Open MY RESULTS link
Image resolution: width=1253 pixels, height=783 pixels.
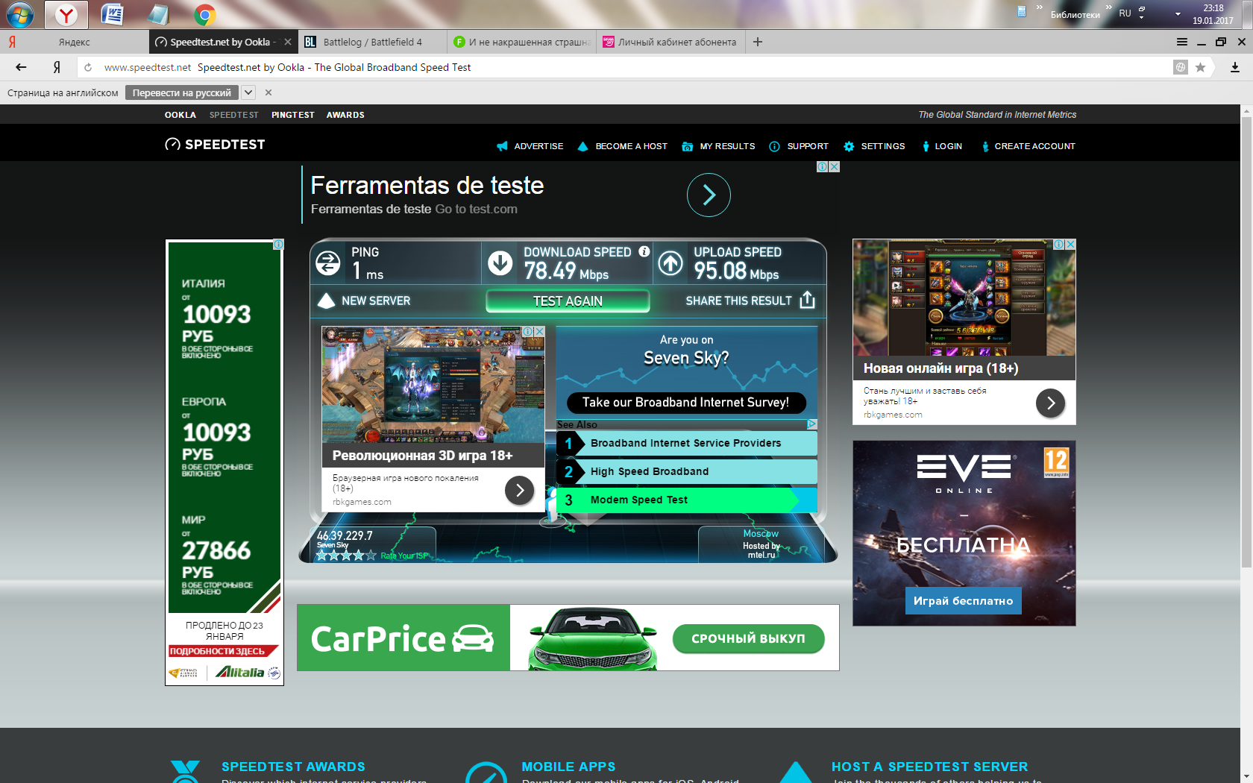[x=718, y=146]
